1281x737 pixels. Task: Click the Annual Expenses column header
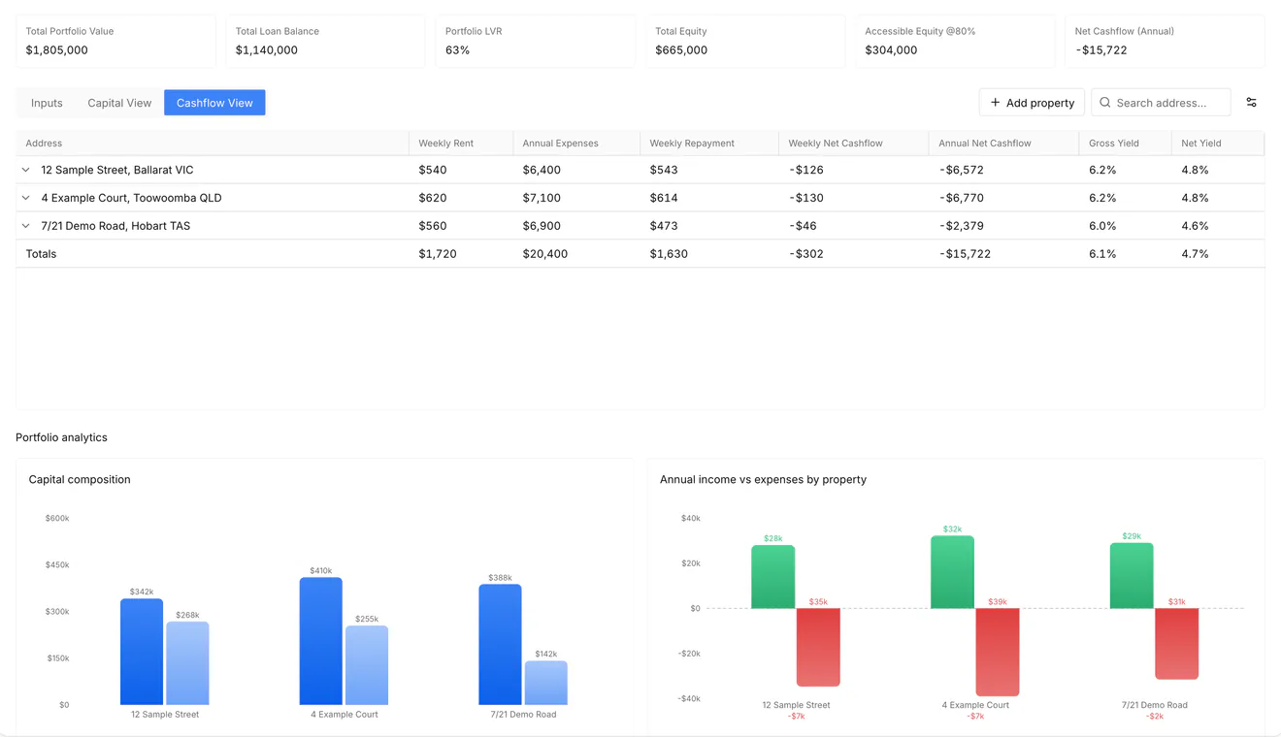[x=576, y=144]
